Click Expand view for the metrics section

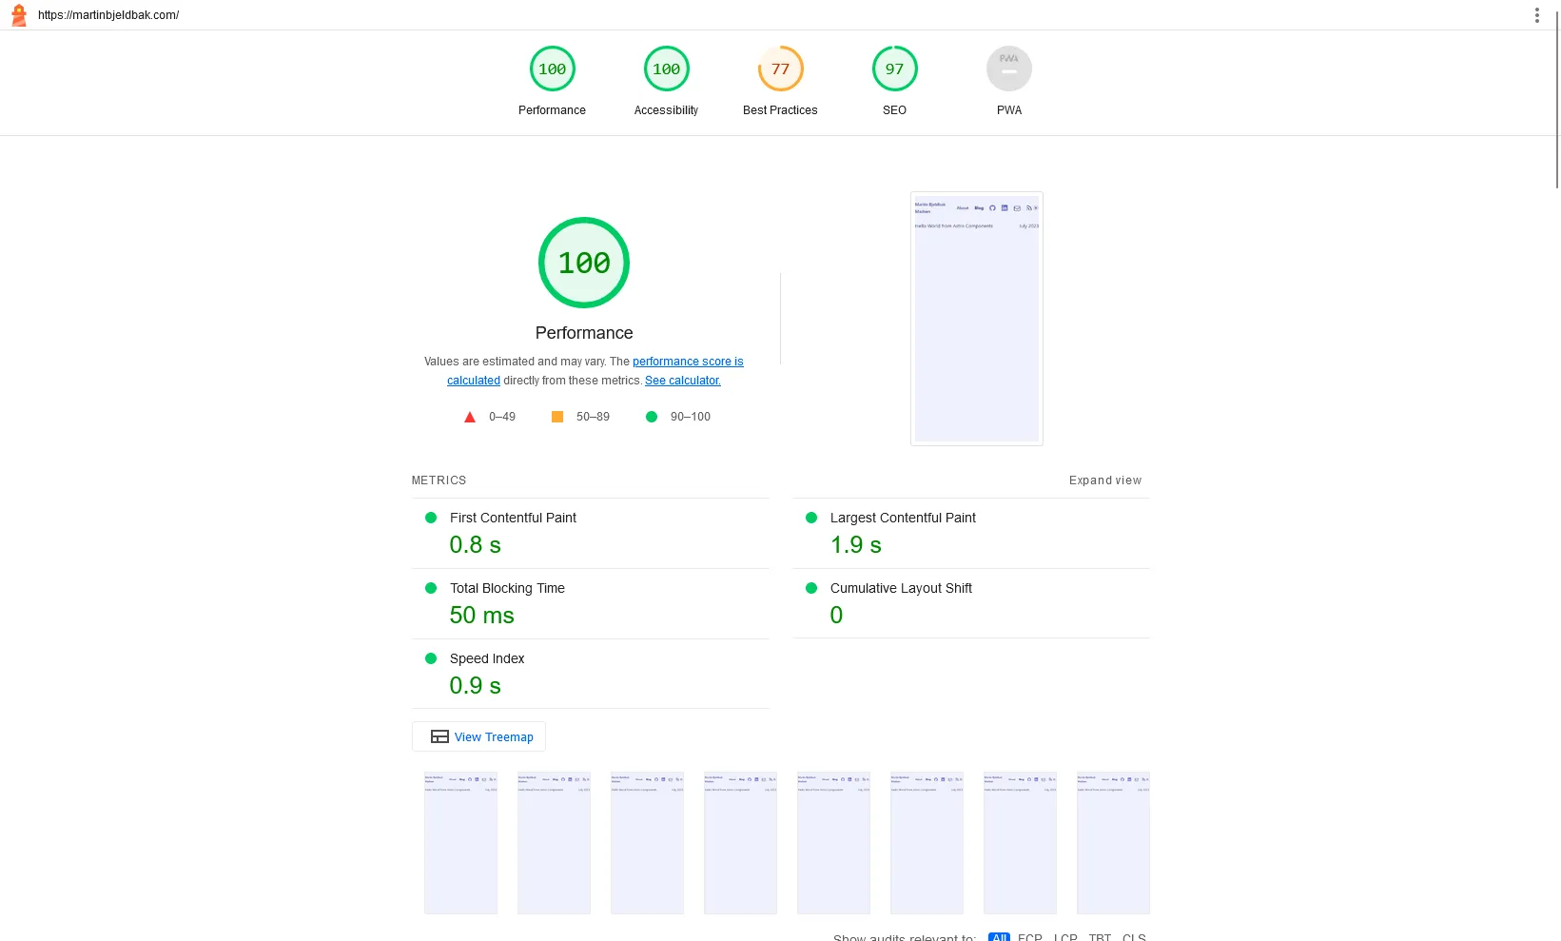pos(1104,480)
